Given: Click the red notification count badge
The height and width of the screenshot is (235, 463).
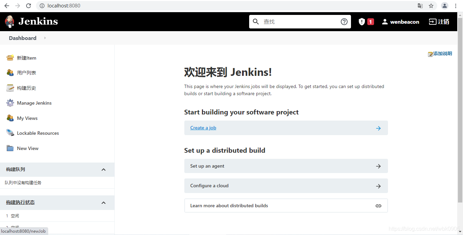Looking at the screenshot, I should (x=371, y=22).
